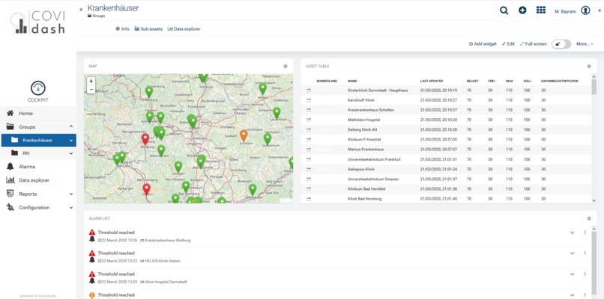The height and width of the screenshot is (299, 604).
Task: Expand the Krankenhäuser group chevron
Action: [x=71, y=141]
